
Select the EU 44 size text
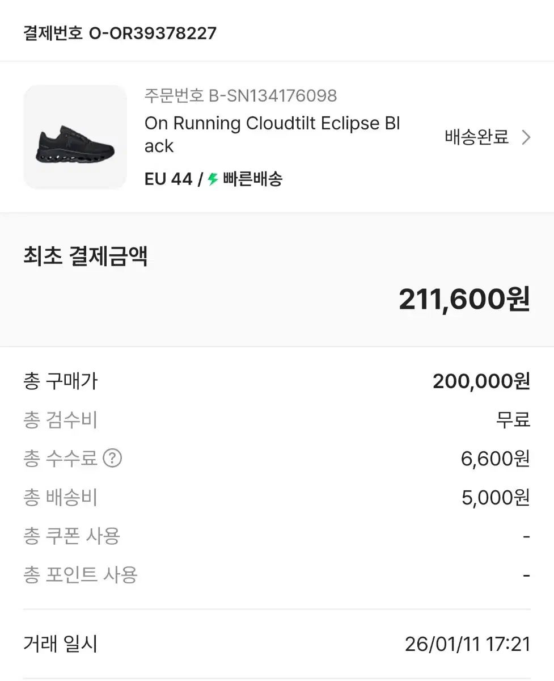coord(168,179)
